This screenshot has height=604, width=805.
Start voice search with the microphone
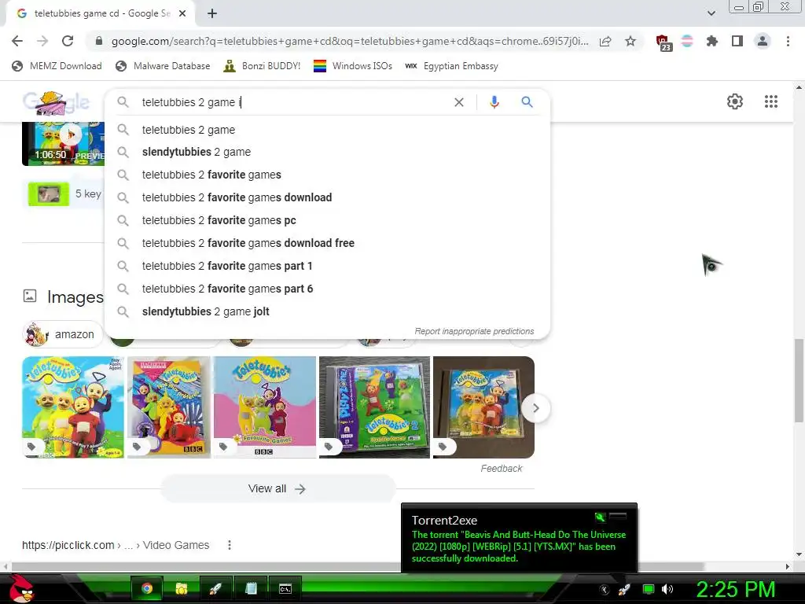click(494, 102)
